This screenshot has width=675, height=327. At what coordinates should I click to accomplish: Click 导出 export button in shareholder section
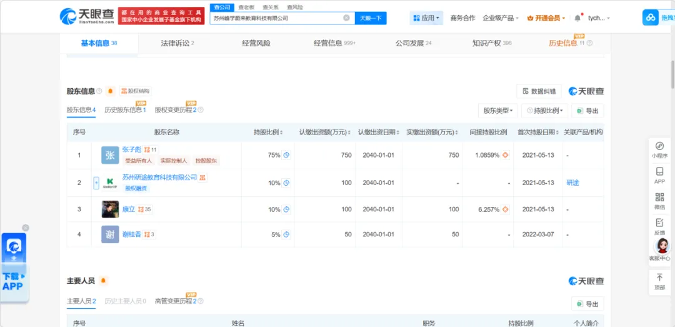point(587,111)
